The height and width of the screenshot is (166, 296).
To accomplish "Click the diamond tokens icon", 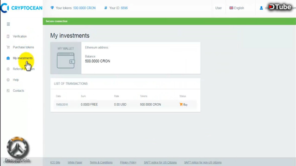I will (52, 8).
